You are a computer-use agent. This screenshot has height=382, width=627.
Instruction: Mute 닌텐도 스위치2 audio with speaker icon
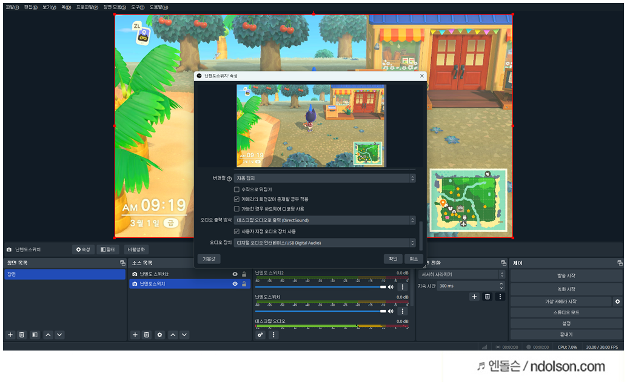(391, 286)
